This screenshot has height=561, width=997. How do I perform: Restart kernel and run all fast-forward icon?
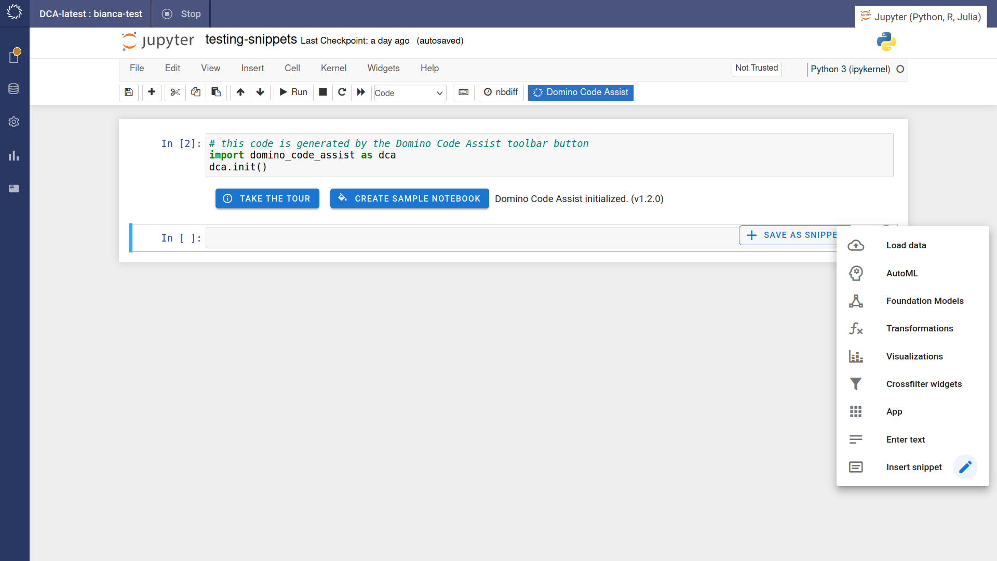pos(361,92)
